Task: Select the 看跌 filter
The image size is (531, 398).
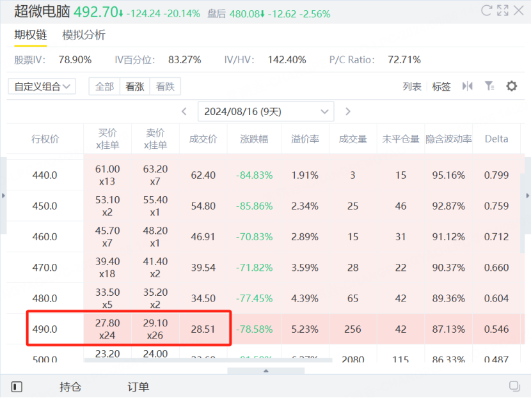Action: pos(165,87)
